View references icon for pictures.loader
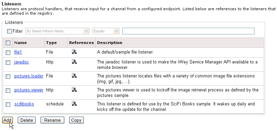Viewport: 277px width, 131px height. click(x=74, y=75)
